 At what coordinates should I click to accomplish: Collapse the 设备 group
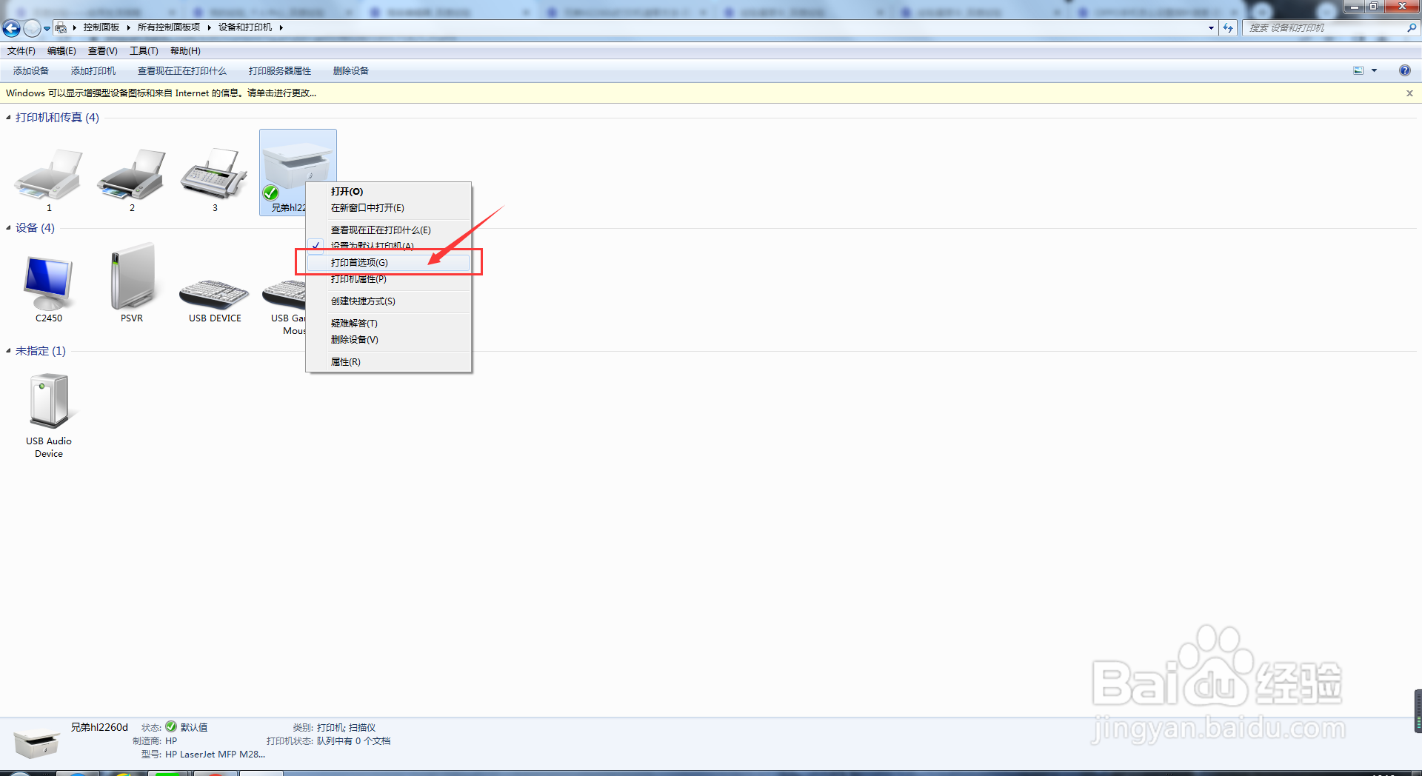click(x=9, y=227)
